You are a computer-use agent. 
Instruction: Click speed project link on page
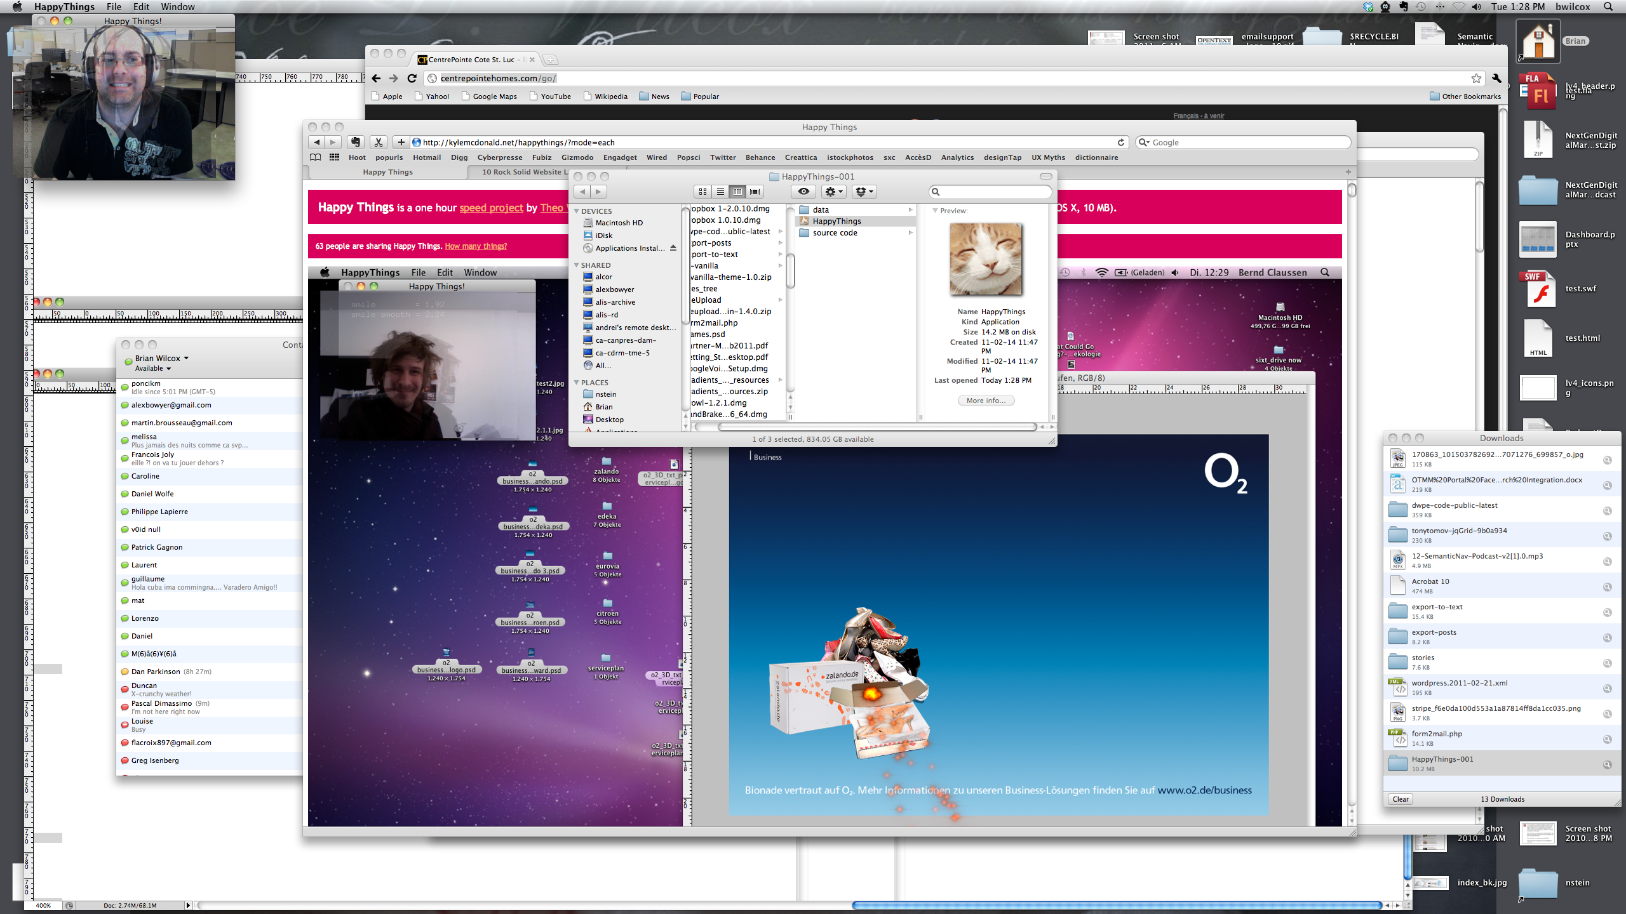[x=491, y=208]
